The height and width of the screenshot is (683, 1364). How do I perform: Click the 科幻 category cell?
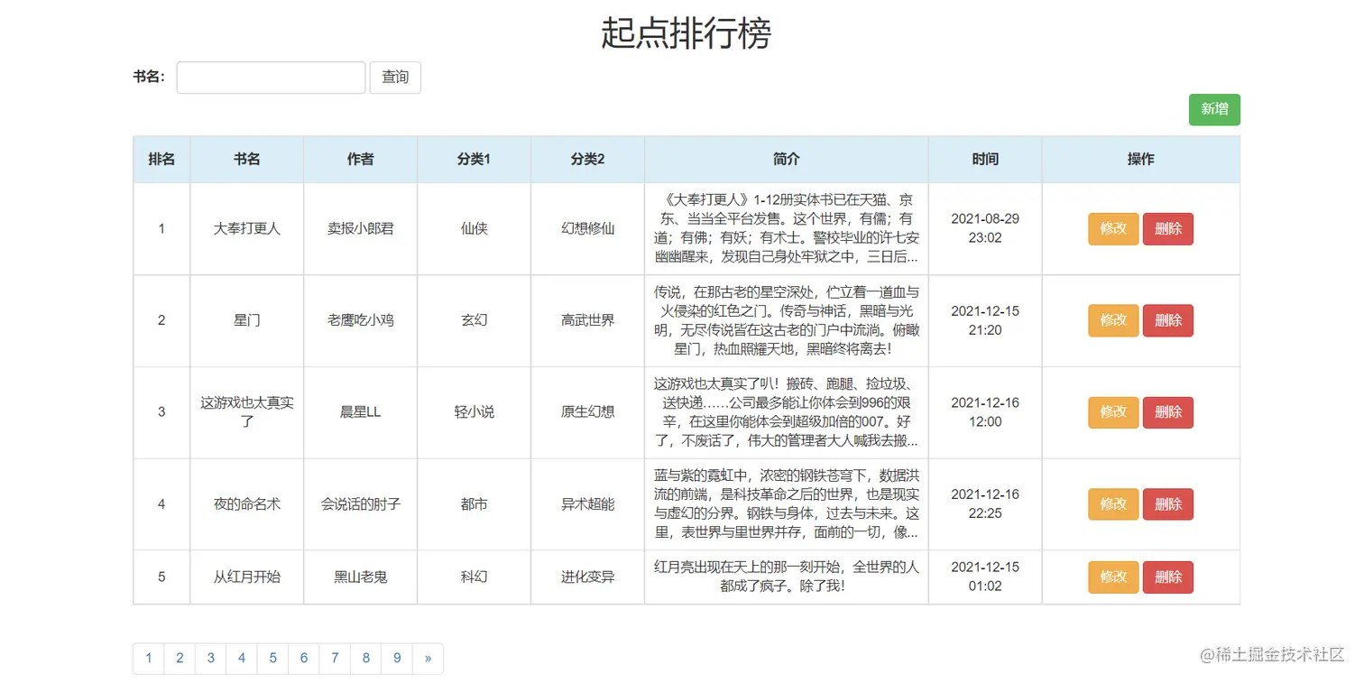coord(475,577)
